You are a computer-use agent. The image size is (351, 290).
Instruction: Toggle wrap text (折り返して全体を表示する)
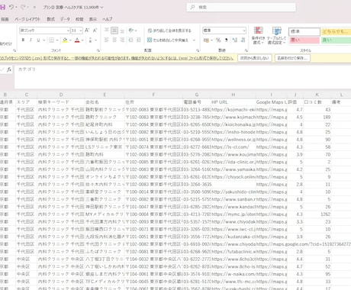(169, 31)
